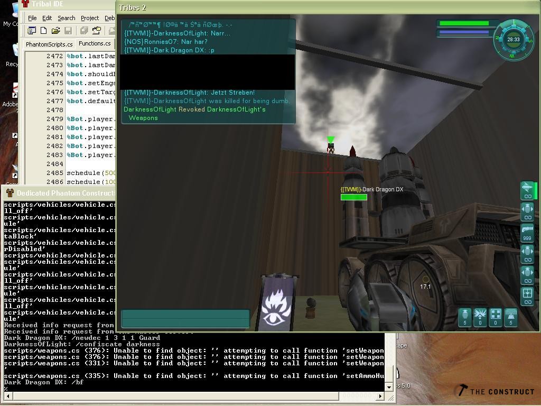Image resolution: width=541 pixels, height=406 pixels.
Task: Click the grenade inventory icon showing 5
Action: pos(465,317)
